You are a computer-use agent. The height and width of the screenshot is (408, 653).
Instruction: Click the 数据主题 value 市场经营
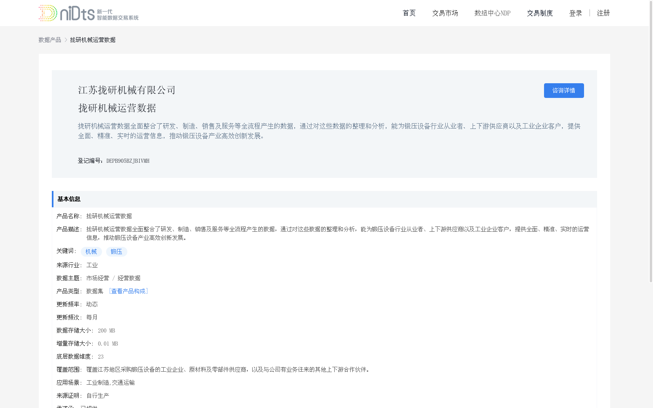pos(98,278)
